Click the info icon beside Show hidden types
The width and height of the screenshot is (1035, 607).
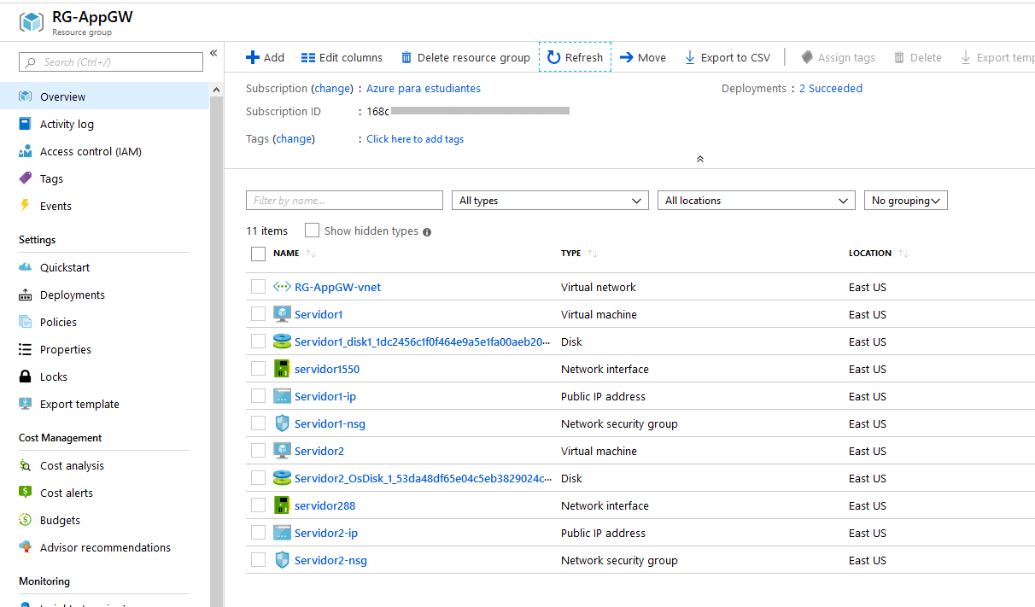tap(427, 231)
